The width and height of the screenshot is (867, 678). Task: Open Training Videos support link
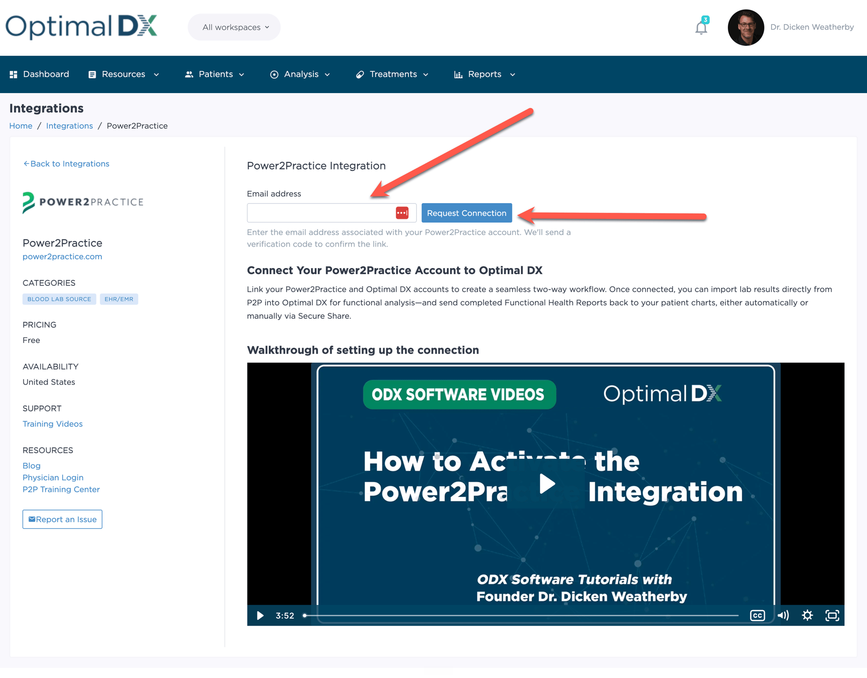coord(52,424)
